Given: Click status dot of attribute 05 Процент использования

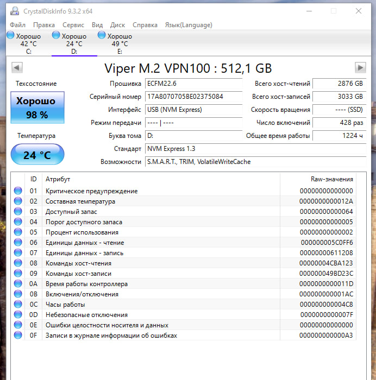Looking at the screenshot, I should tap(18, 232).
